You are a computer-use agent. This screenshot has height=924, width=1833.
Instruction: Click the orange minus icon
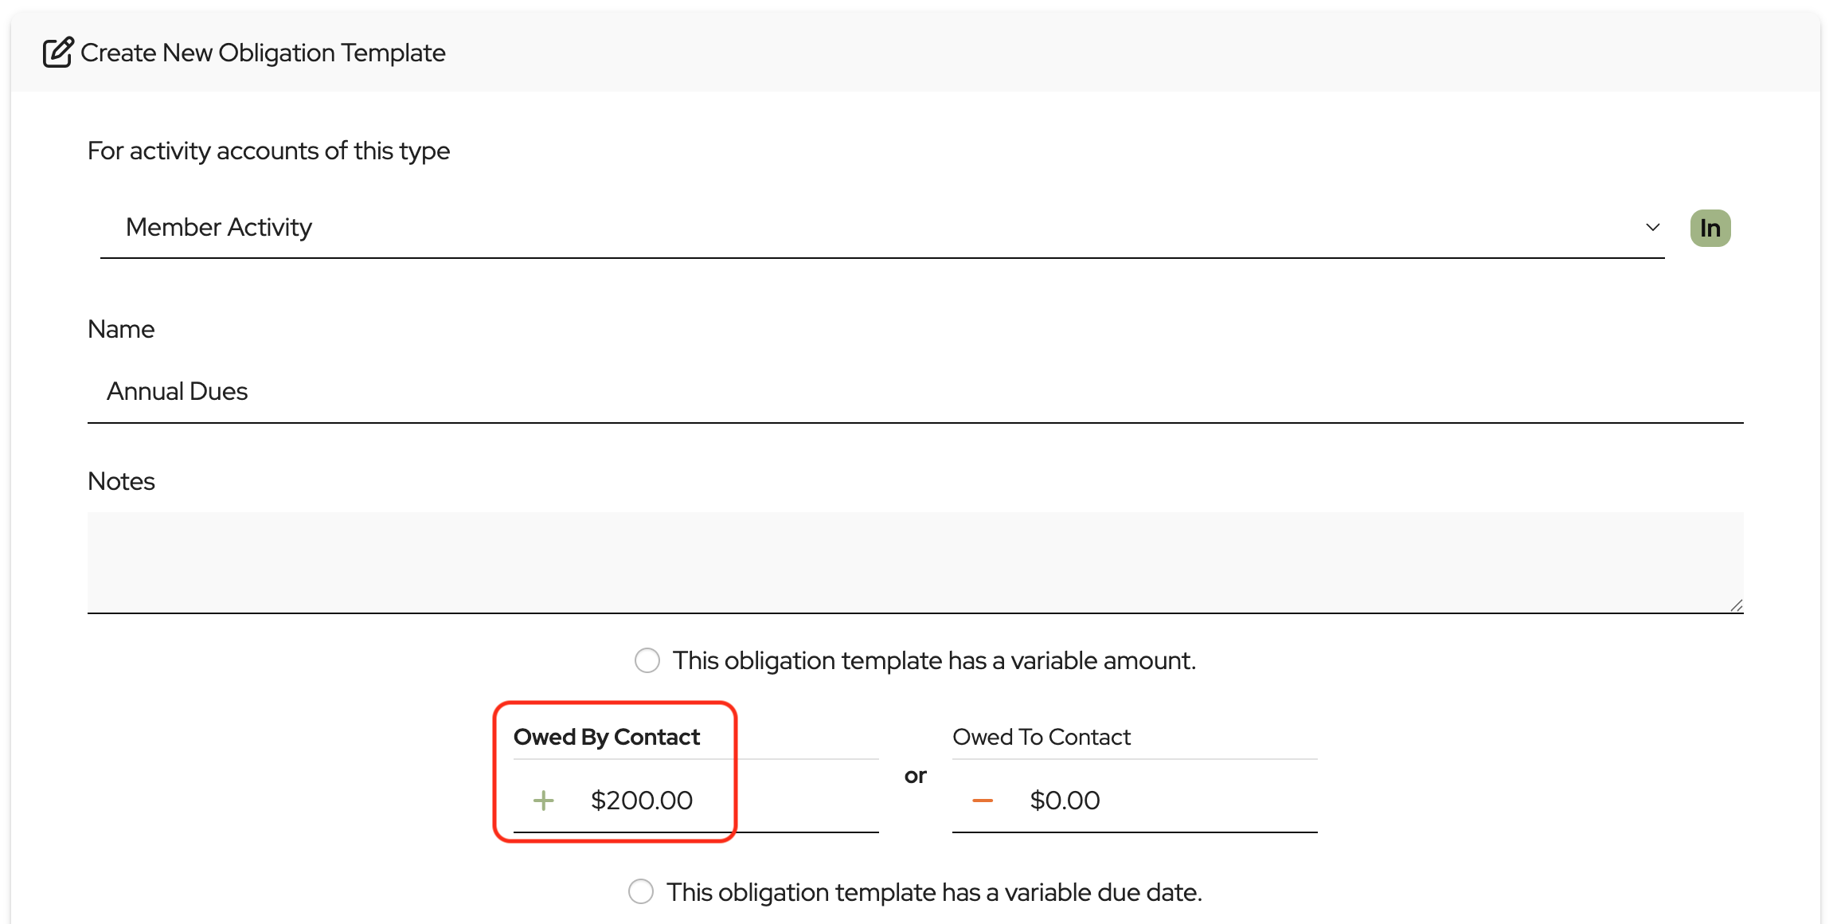[x=983, y=801]
